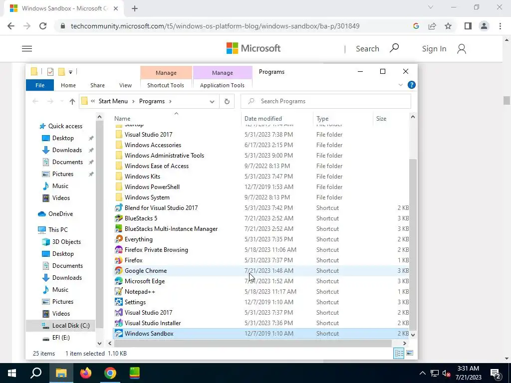511x383 pixels.
Task: Click the file list vertical scrollbar thumb
Action: click(x=413, y=244)
